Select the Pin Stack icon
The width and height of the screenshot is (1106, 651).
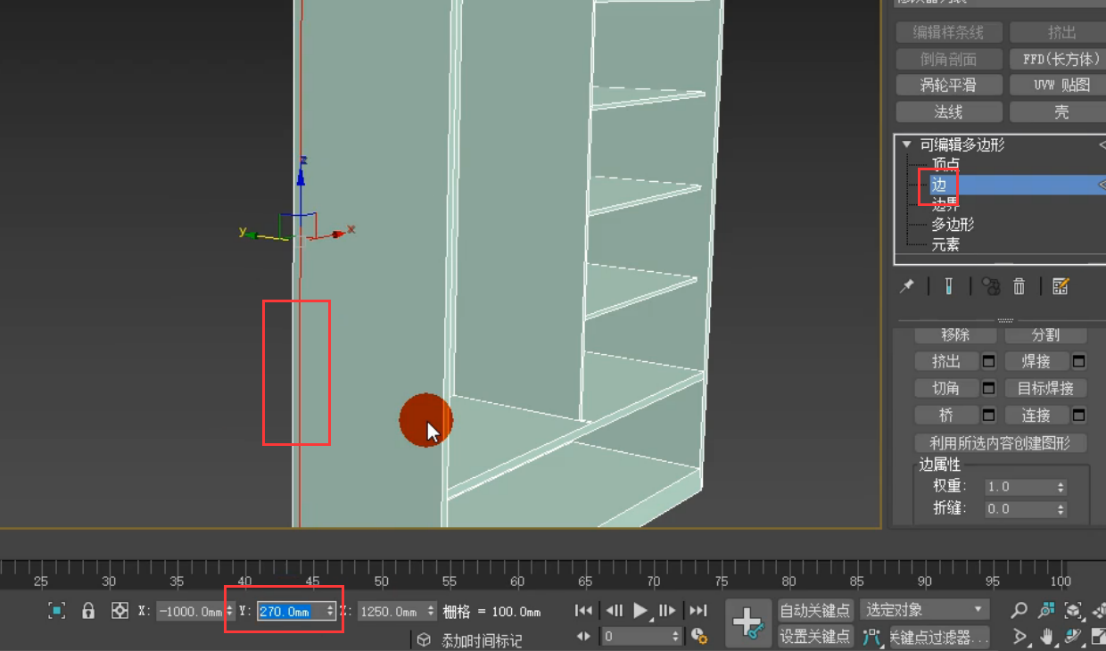(x=904, y=285)
